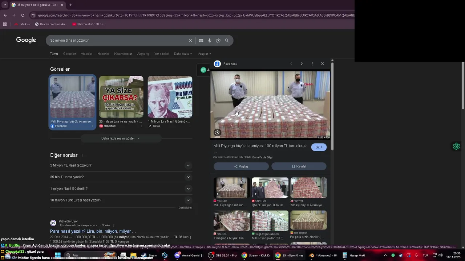Show hidden system tray icons chevron
The image size is (465, 261).
(385, 255)
